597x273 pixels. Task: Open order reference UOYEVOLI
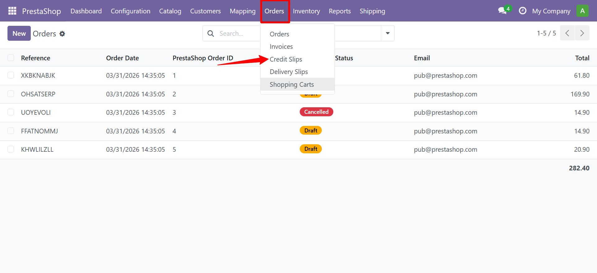click(x=36, y=113)
